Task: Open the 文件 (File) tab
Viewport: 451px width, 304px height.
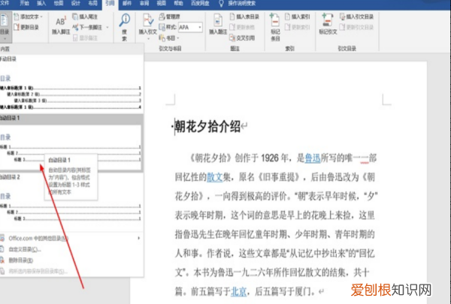Action: (x=5, y=3)
